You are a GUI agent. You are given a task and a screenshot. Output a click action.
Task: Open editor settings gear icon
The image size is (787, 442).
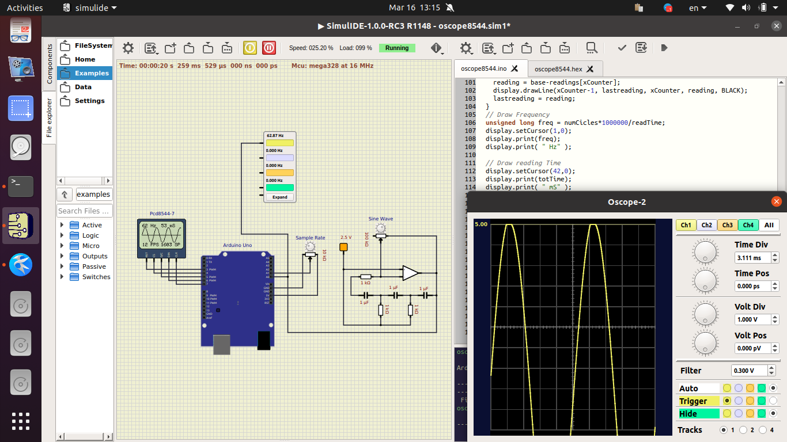466,48
